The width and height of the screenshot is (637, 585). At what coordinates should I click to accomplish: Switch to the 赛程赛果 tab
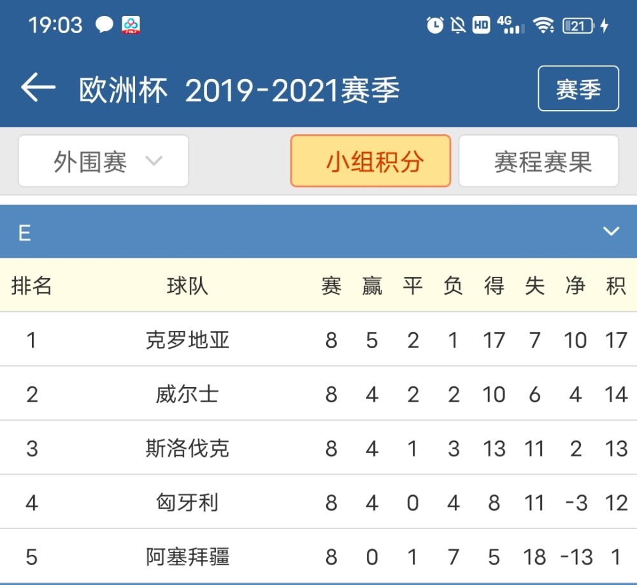(x=538, y=162)
